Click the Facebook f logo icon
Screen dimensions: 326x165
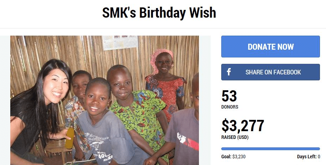(x=229, y=72)
